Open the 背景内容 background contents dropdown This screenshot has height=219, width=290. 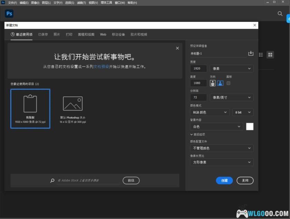pos(216,127)
